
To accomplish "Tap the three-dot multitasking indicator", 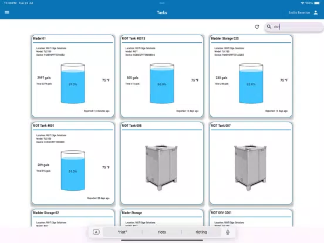I will (x=162, y=3).
